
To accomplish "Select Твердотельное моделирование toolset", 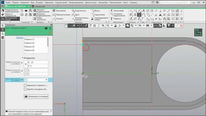I will [10, 11].
